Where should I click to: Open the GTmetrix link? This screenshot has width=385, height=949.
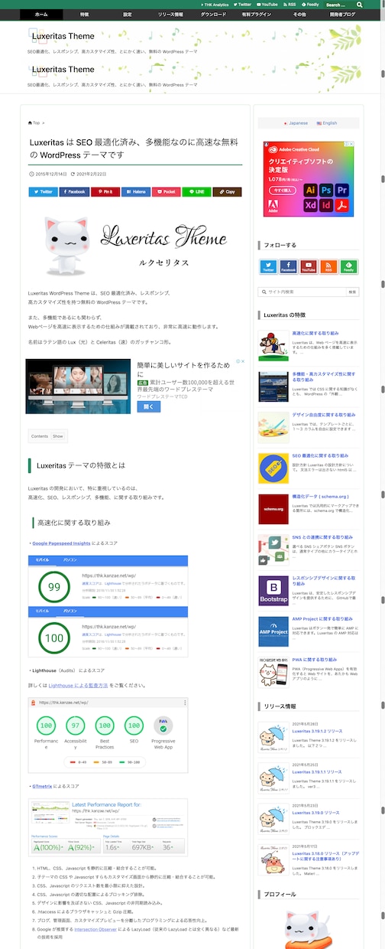click(44, 786)
